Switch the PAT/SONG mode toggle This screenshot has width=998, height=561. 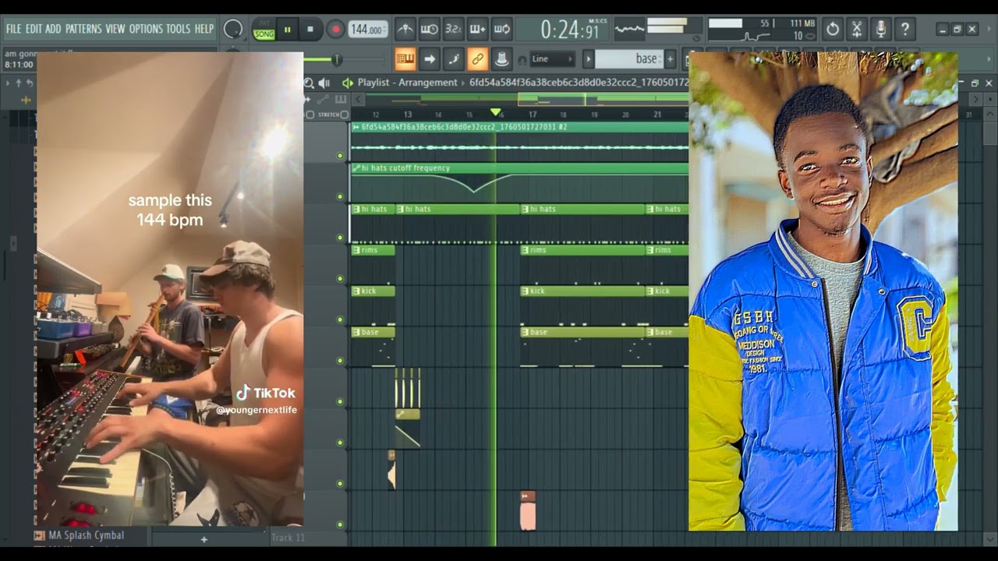click(x=264, y=30)
